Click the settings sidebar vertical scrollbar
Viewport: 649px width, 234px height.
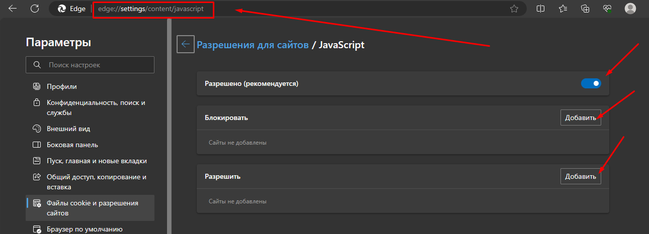[x=170, y=126]
